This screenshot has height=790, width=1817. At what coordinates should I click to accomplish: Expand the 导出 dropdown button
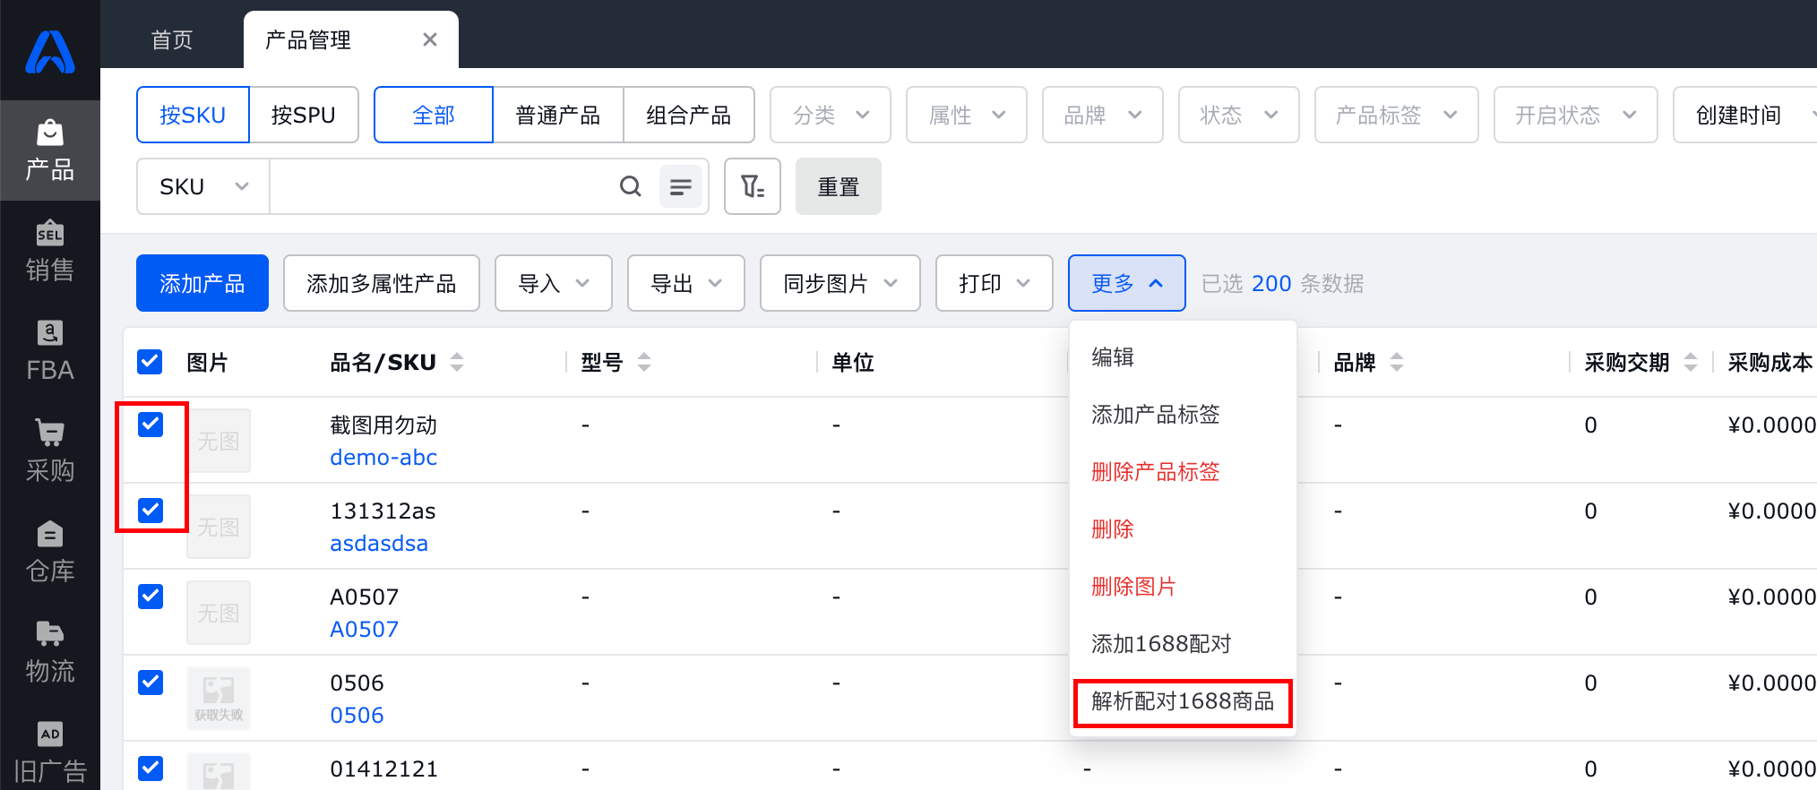coord(686,283)
